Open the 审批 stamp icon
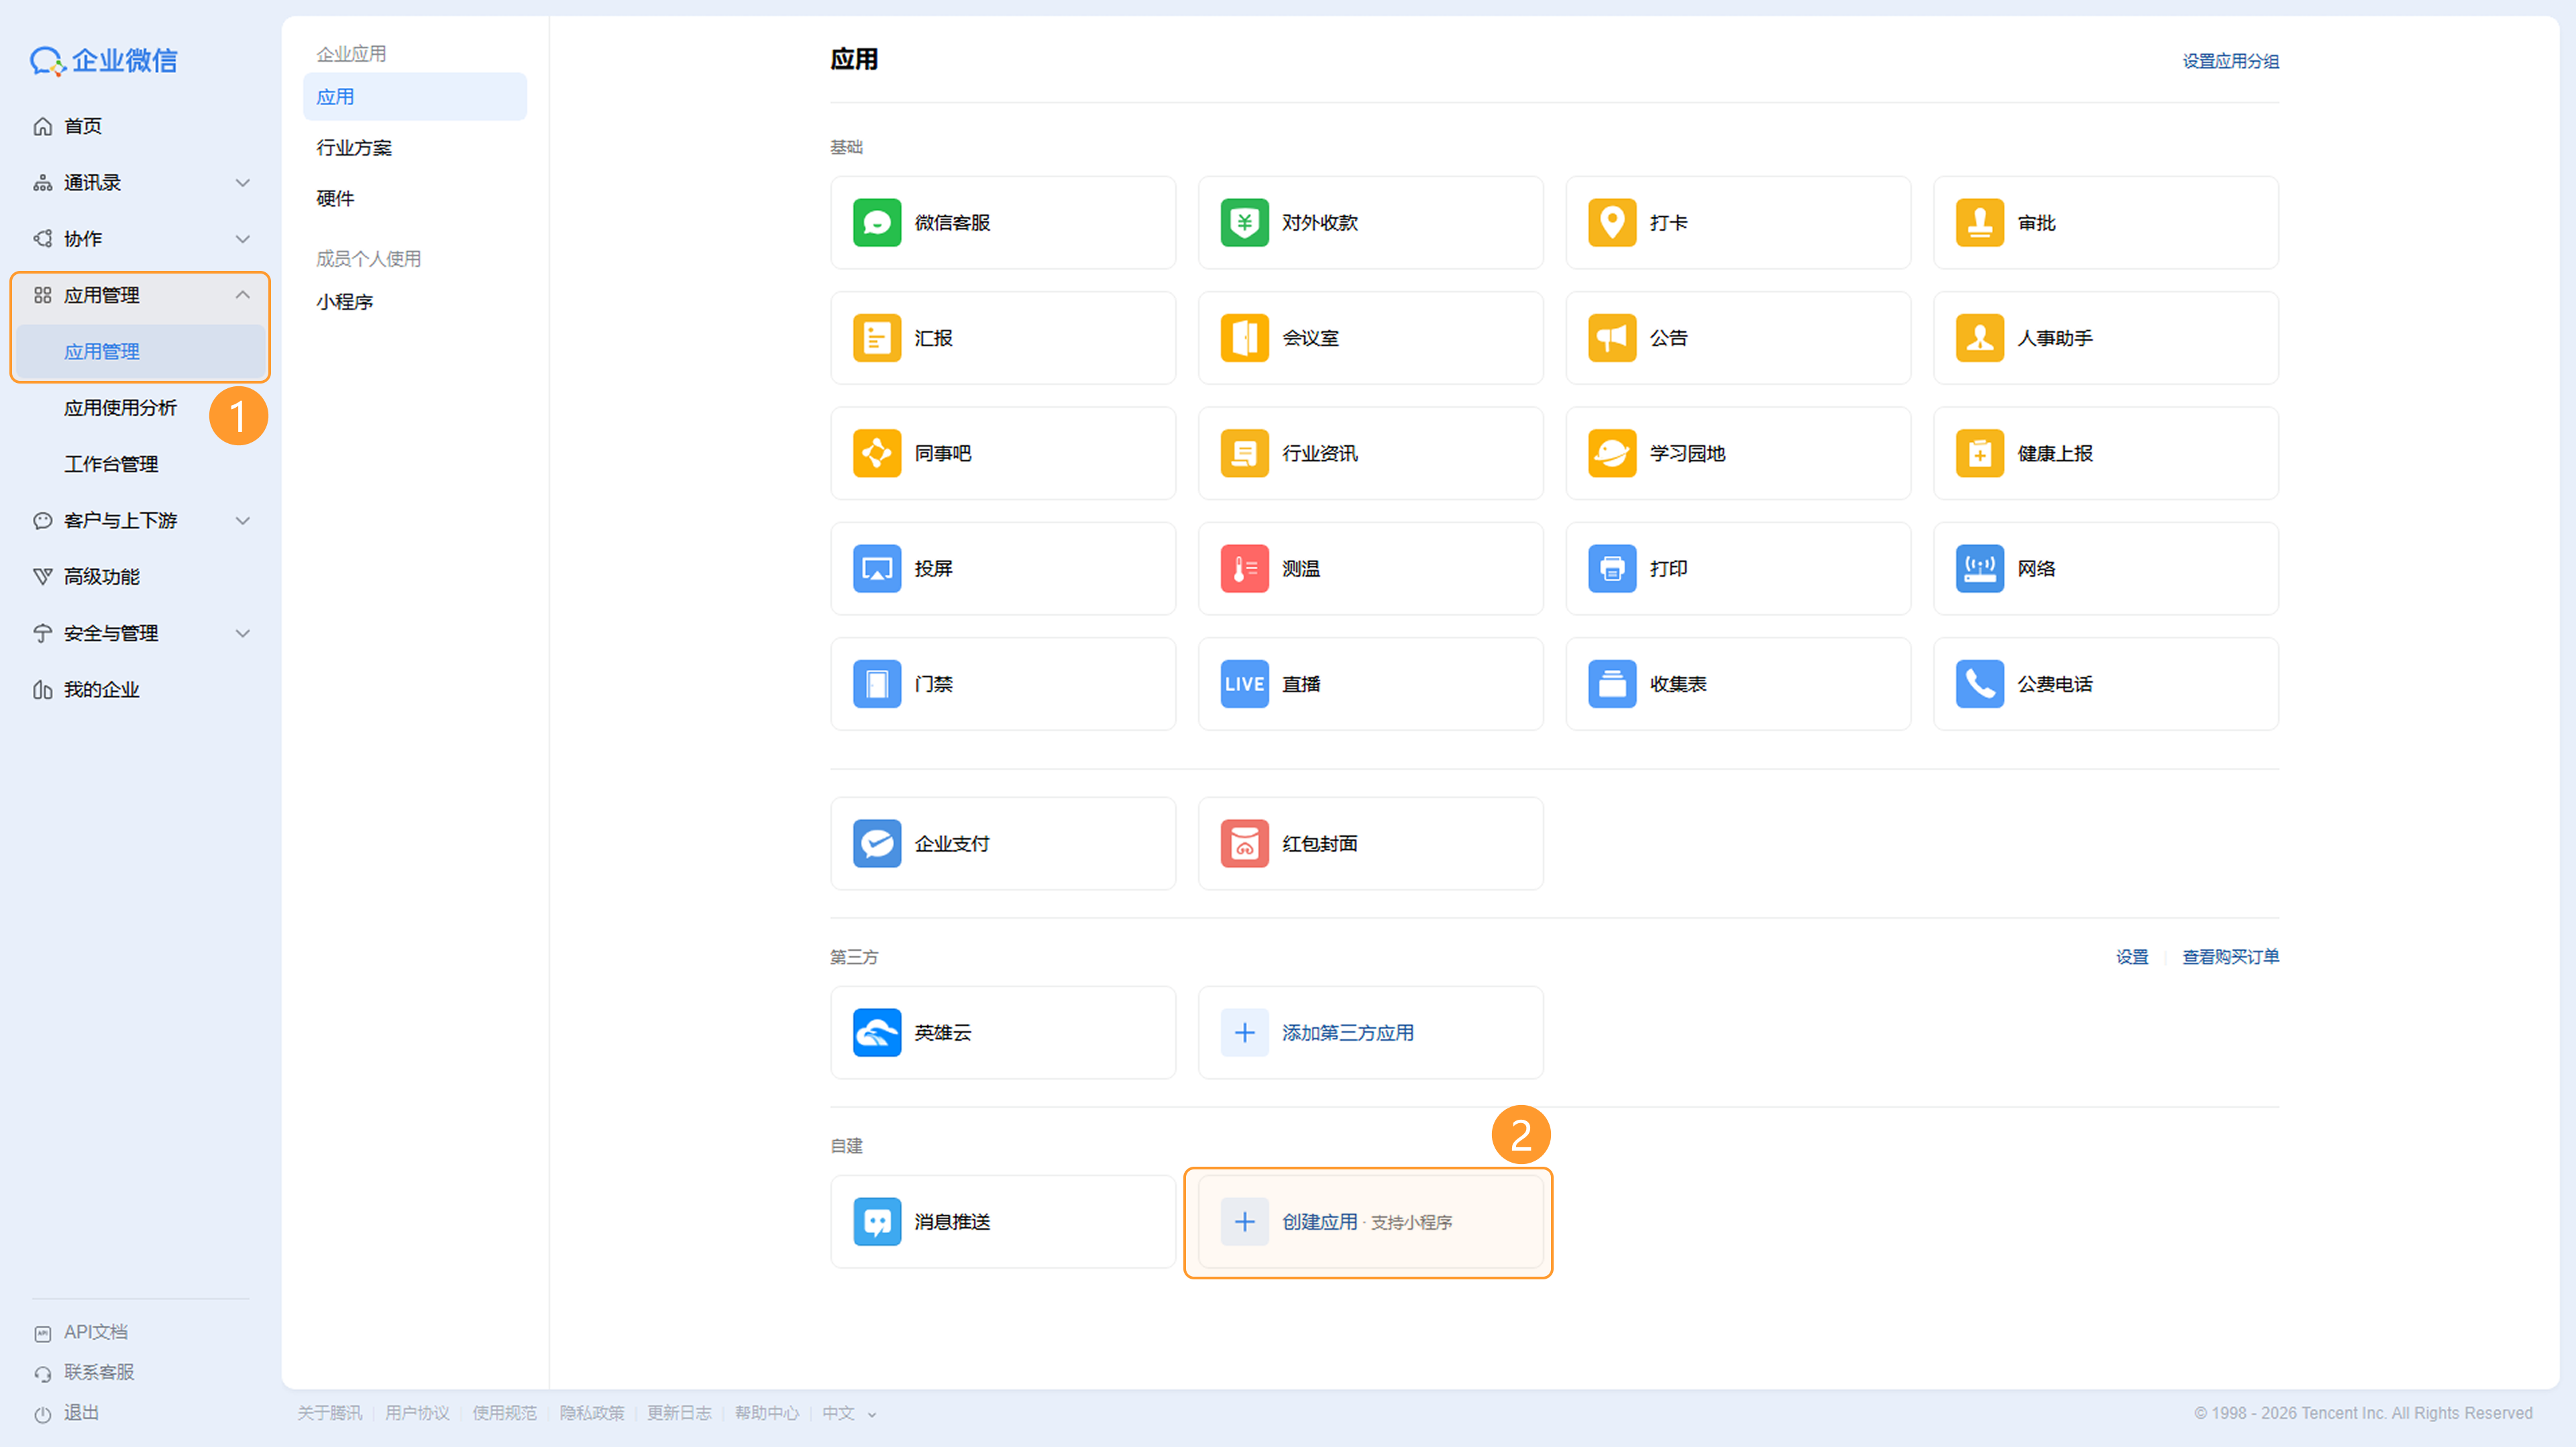 1979,223
